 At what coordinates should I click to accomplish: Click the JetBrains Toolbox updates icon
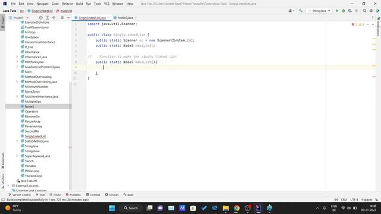coord(377,11)
